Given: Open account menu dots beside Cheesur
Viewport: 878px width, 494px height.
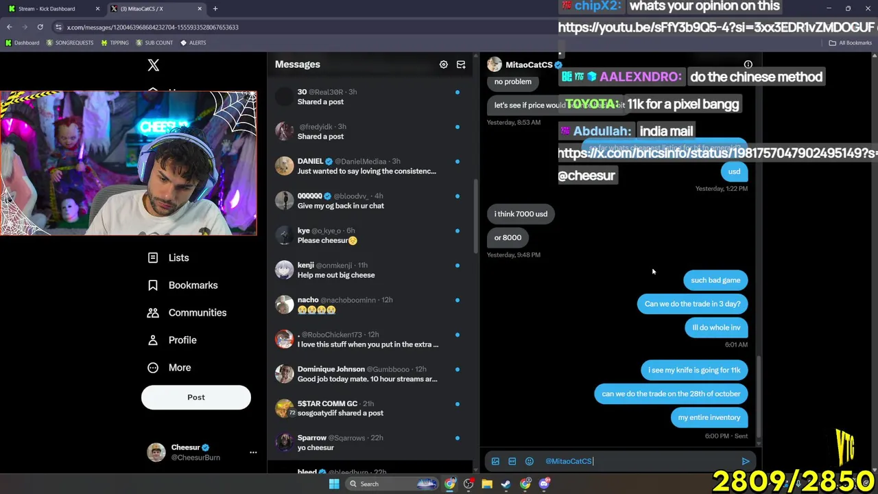Looking at the screenshot, I should point(253,452).
